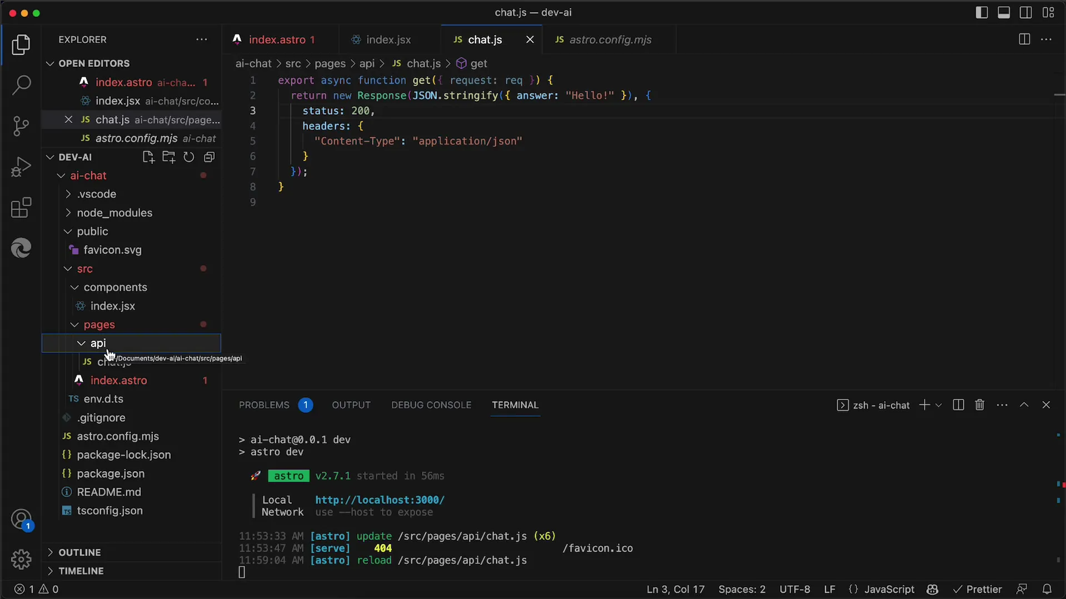Open the Manage gear icon
Viewport: 1066px width, 599px height.
[21, 559]
